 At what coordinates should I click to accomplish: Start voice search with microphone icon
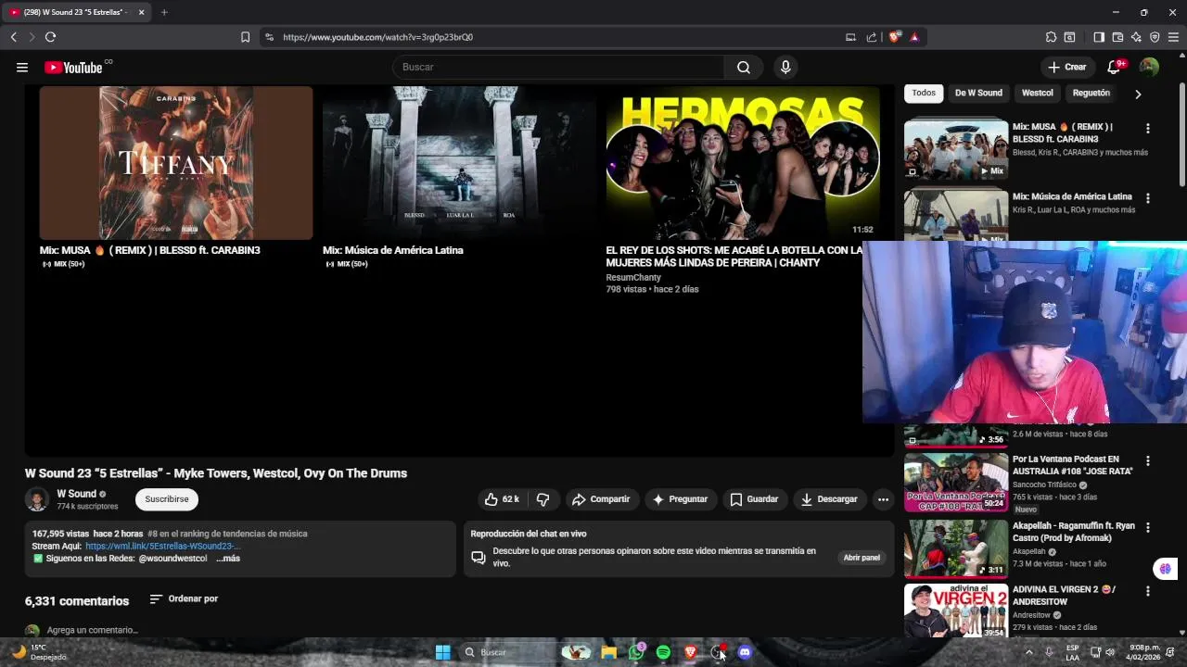(785, 67)
